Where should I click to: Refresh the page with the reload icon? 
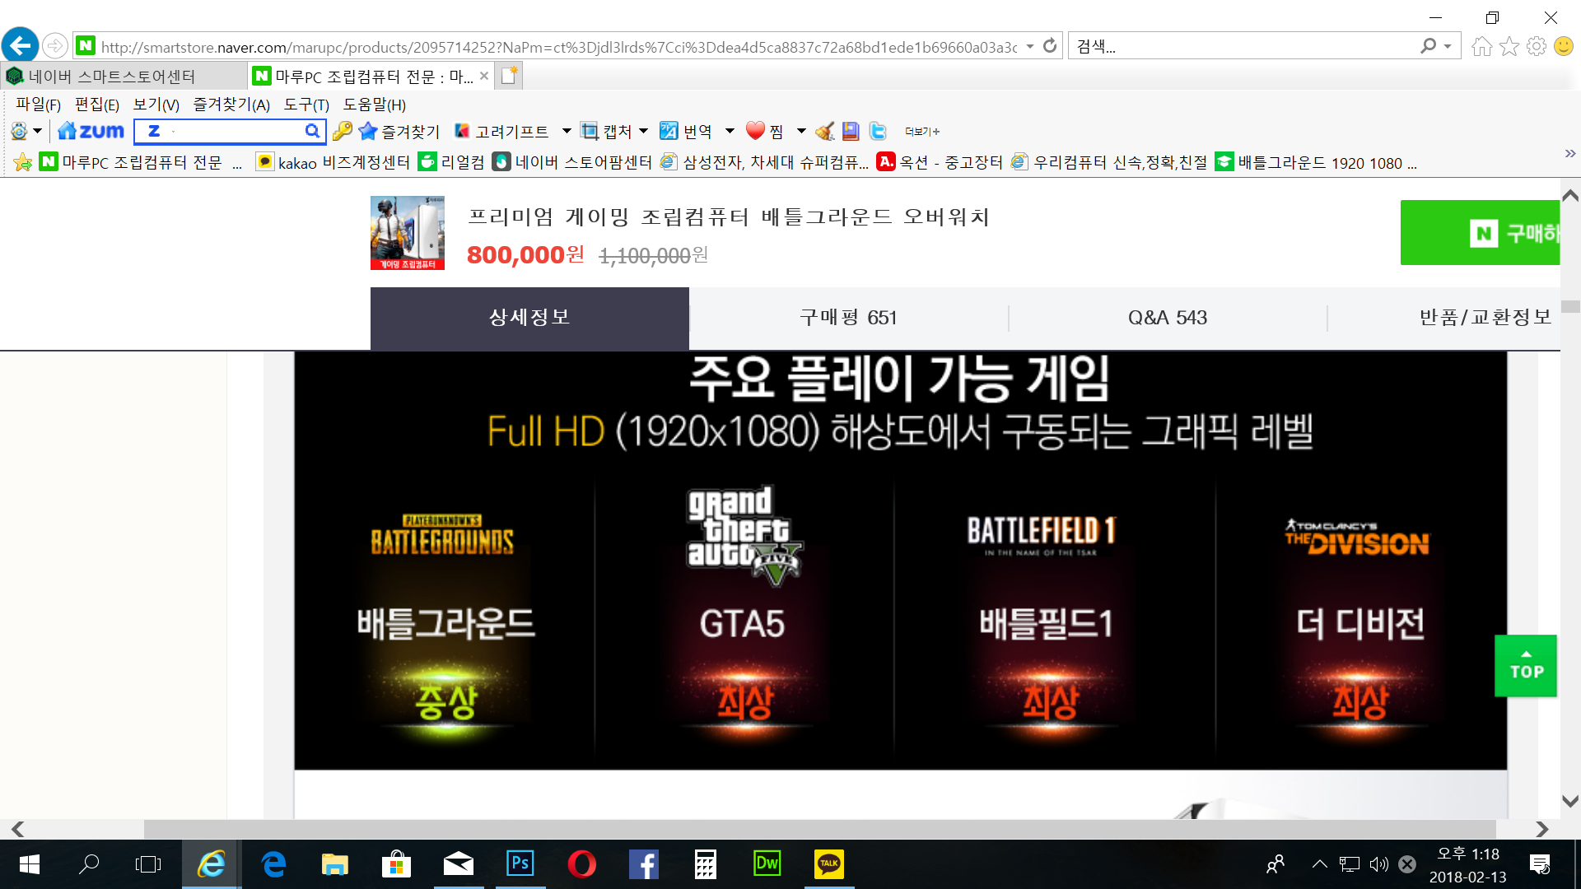[1050, 46]
